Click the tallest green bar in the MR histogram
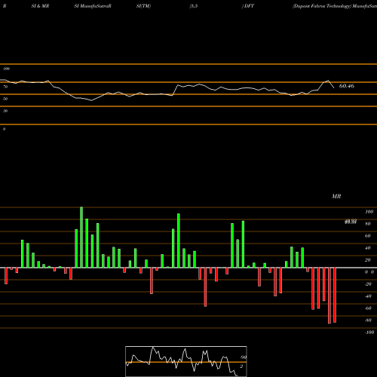377x377 pixels. tap(81, 238)
